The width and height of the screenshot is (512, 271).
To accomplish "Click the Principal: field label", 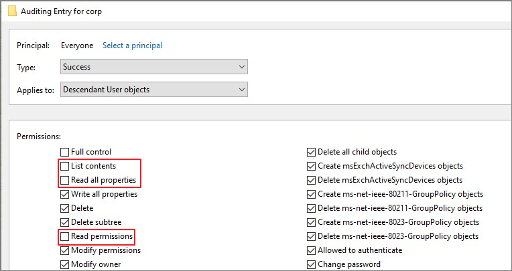I will [33, 46].
